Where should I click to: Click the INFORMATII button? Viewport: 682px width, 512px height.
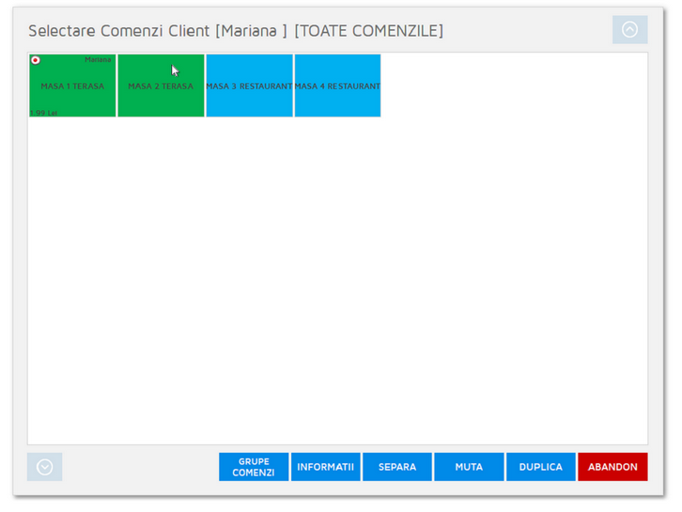pos(325,467)
